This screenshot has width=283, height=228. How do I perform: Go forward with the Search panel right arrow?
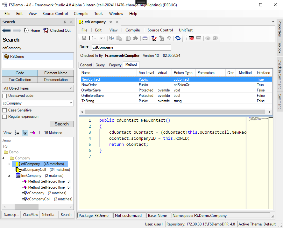click(17, 30)
